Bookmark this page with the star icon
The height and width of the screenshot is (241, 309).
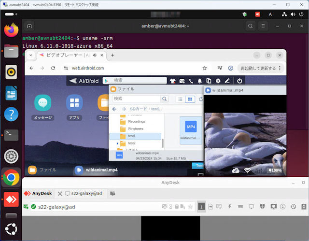205,68
